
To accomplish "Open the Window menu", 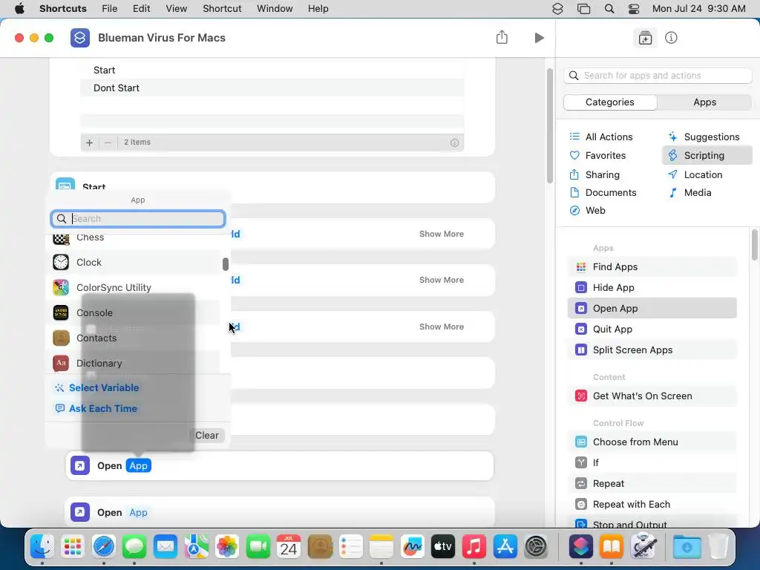I will click(275, 9).
